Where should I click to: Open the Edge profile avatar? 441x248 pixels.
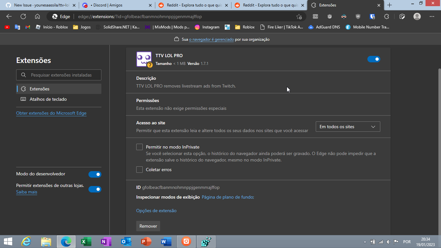click(417, 17)
